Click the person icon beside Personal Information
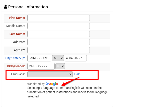 pyautogui.click(x=6, y=7)
